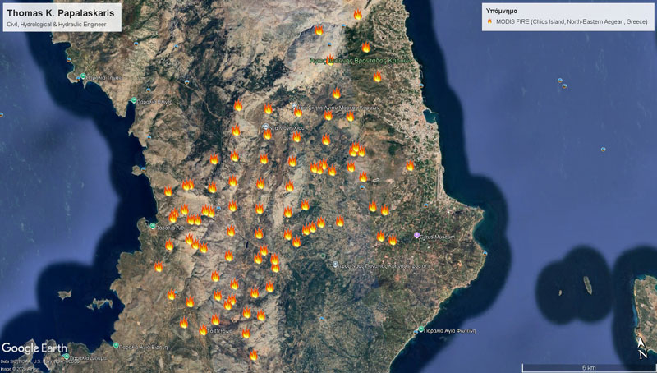This screenshot has width=657, height=373.
Task: Click the green Βροντάδος place label in the north
Action: (x=360, y=61)
